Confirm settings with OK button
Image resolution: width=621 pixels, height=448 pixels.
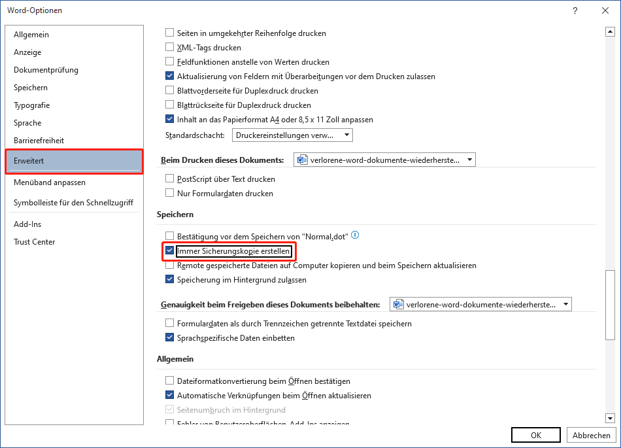[x=535, y=434]
